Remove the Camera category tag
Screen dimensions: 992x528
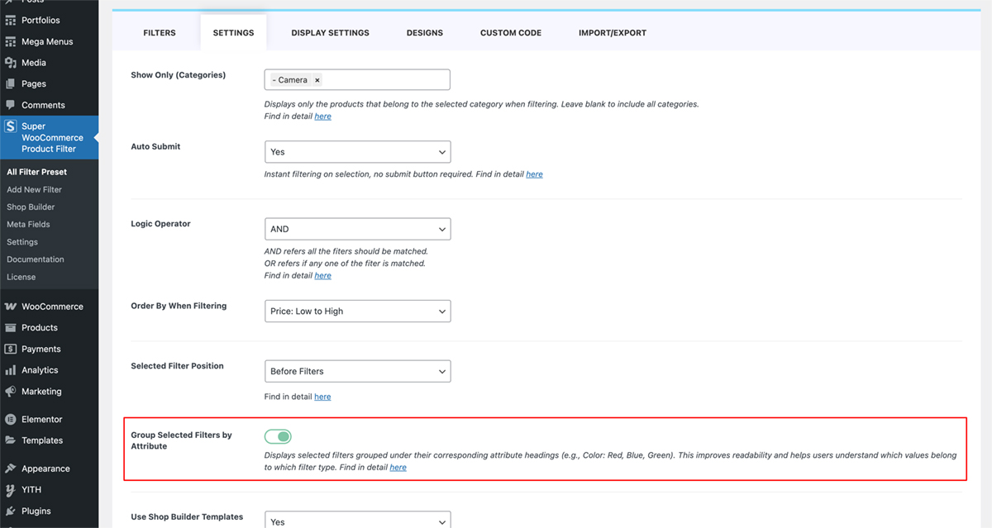point(317,80)
